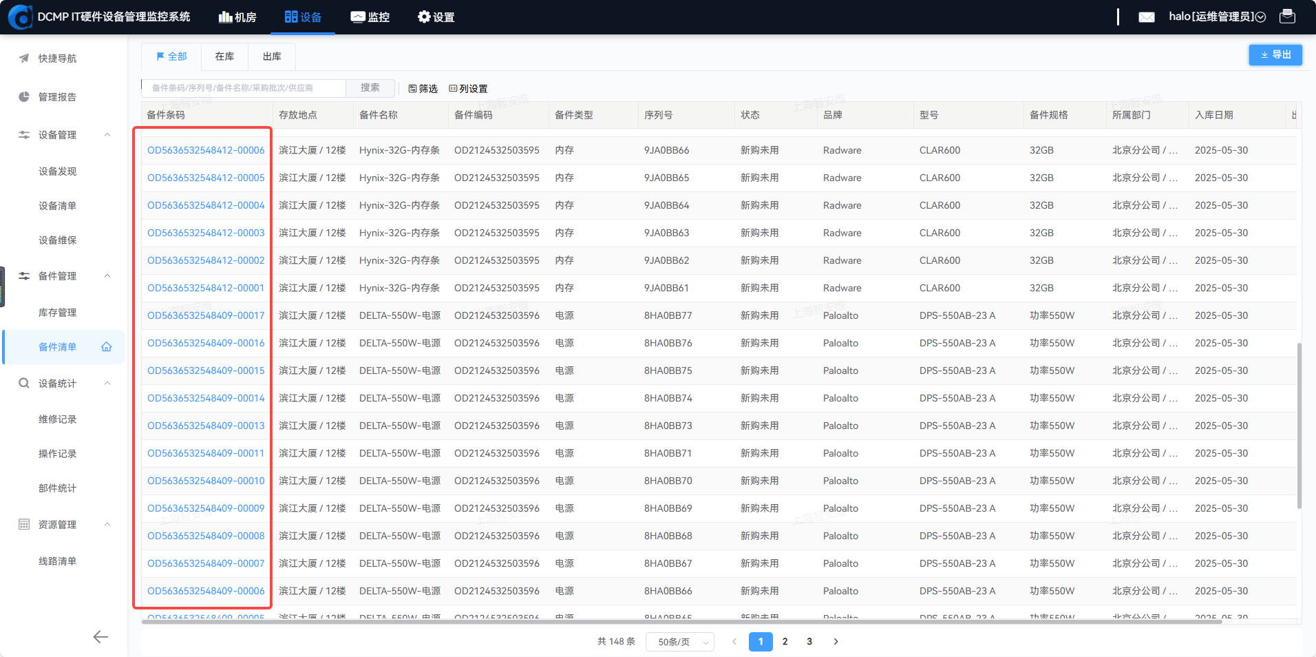The image size is (1316, 657).
Task: Open 线路清单 in sidebar
Action: (x=58, y=561)
